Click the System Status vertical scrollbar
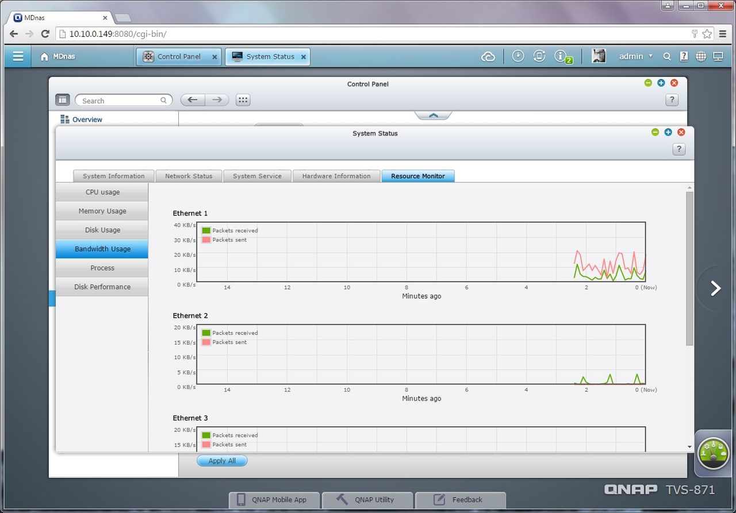The image size is (736, 513). (689, 268)
